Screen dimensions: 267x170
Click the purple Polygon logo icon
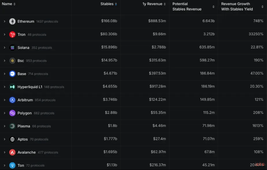coord(12,113)
